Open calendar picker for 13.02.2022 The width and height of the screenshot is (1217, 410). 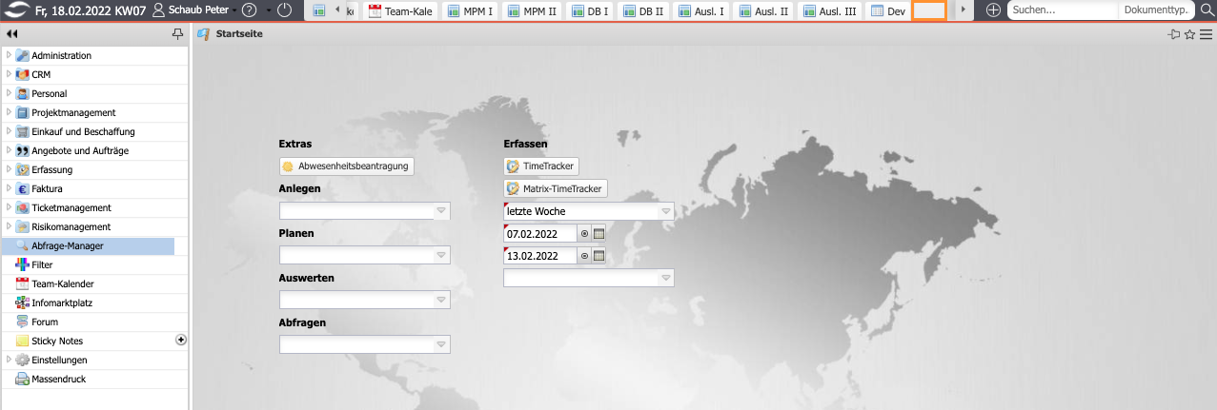tap(599, 256)
